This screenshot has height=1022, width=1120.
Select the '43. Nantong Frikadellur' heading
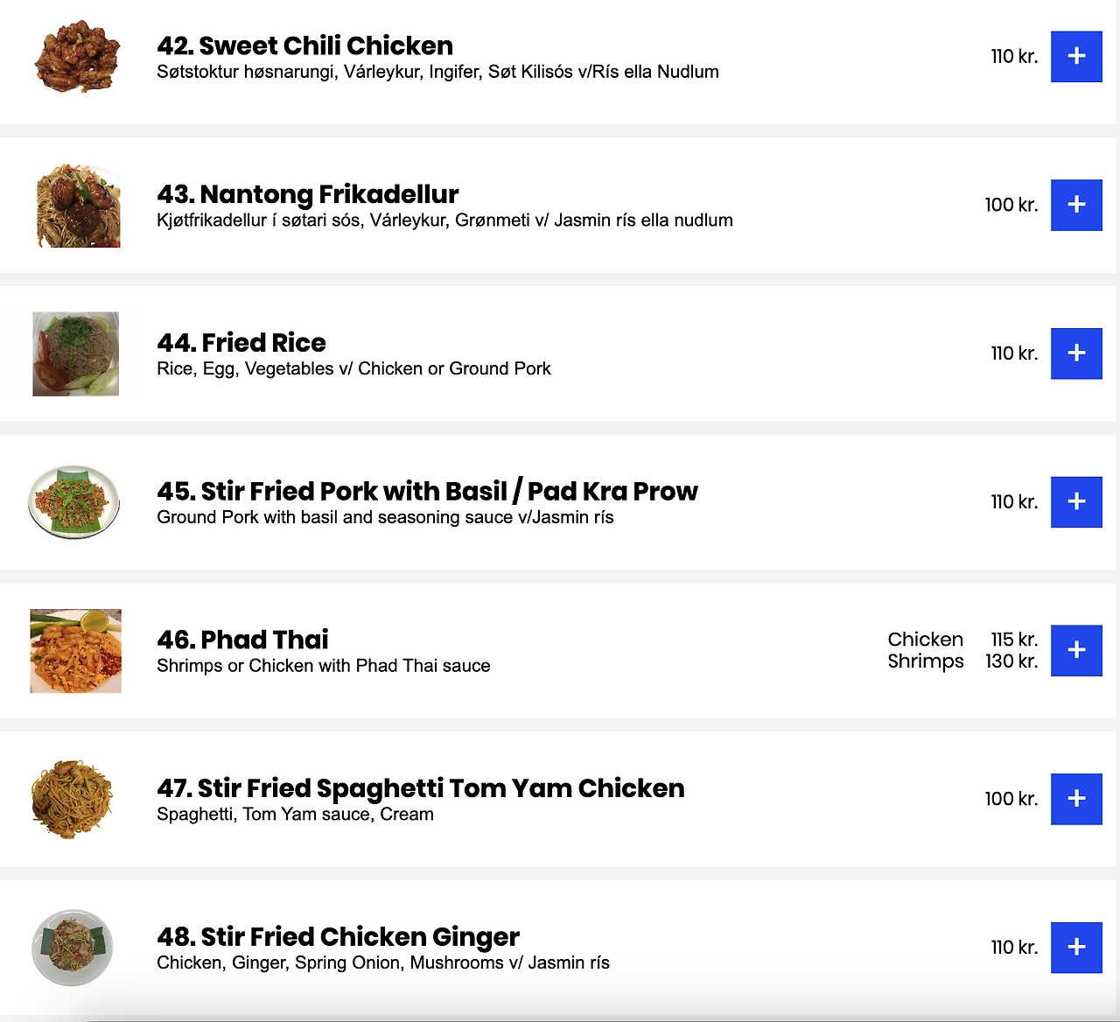click(307, 194)
